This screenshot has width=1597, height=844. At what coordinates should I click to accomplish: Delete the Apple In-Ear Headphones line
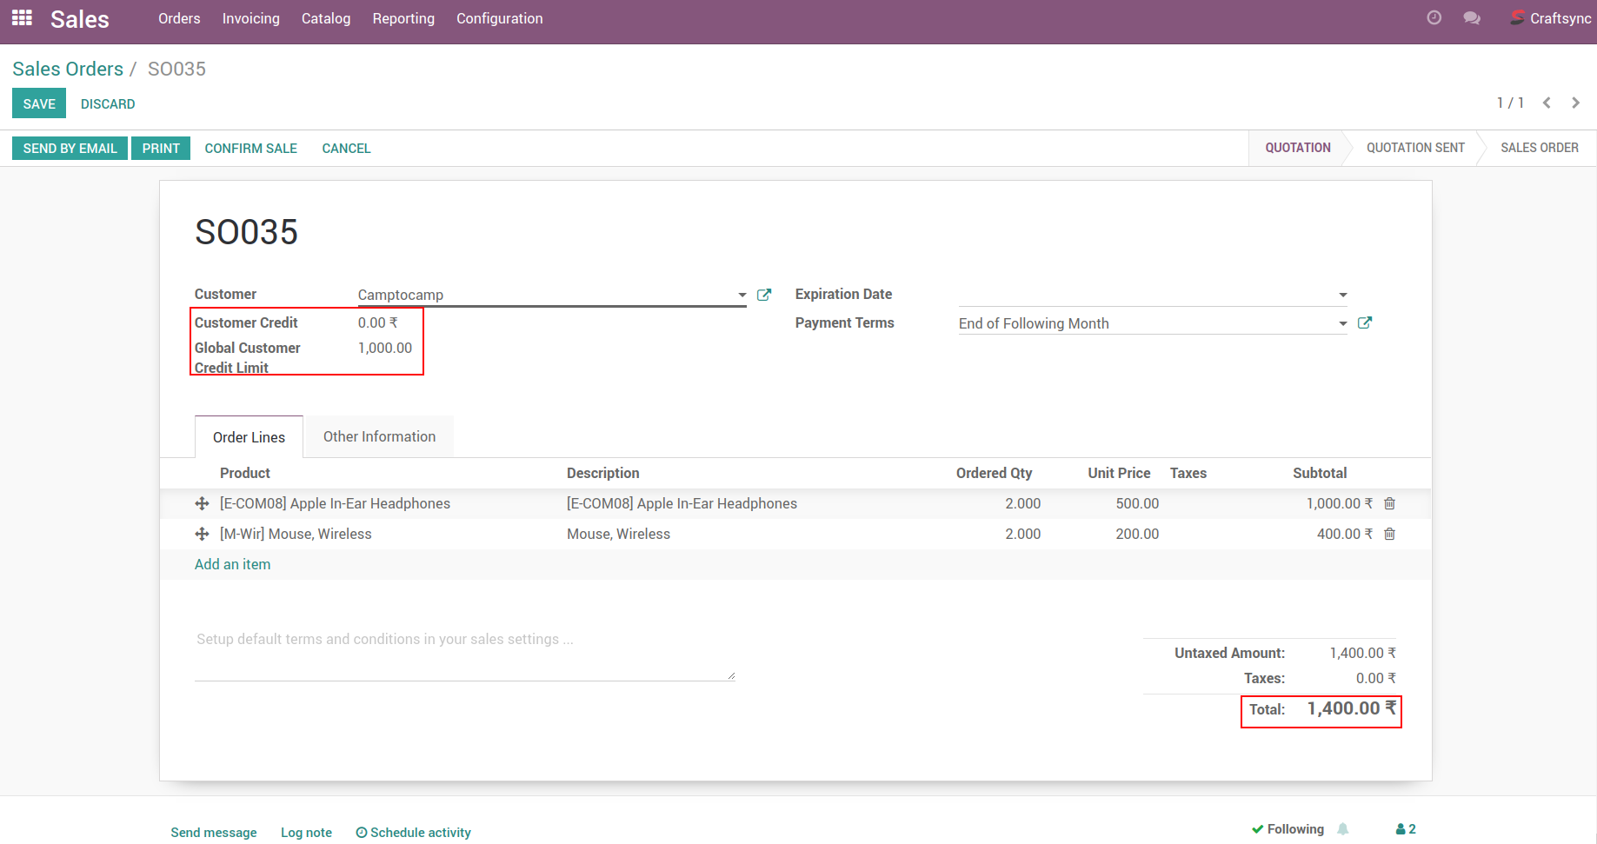click(1389, 503)
